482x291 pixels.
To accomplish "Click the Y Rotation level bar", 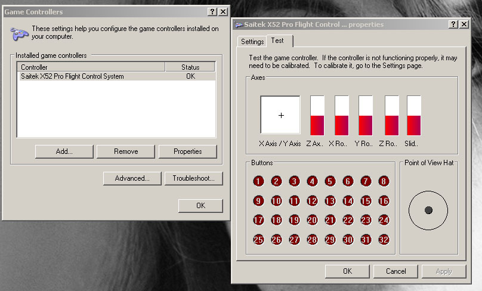I will (x=366, y=116).
